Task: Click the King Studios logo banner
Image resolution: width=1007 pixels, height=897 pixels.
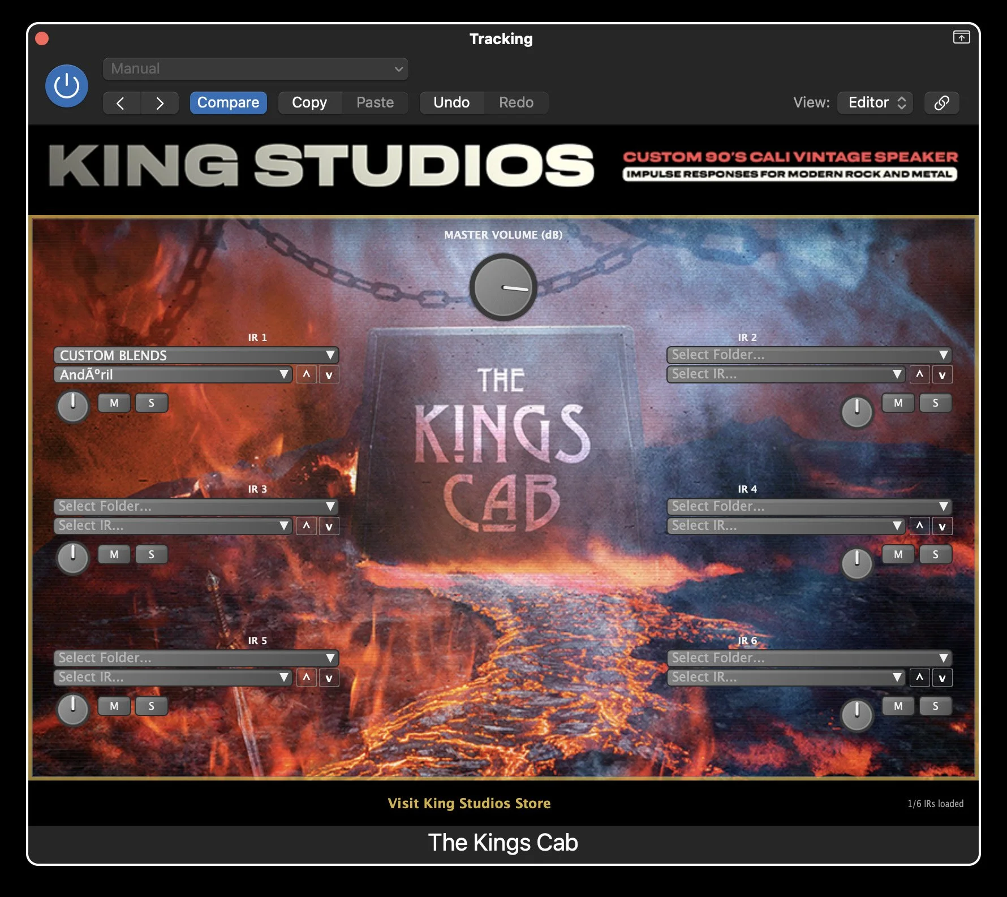Action: coord(321,165)
